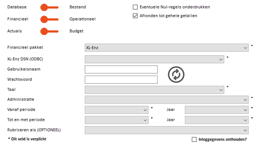The height and width of the screenshot is (144, 257).
Task: Click the Gebruikersnaam input field
Action: tap(121, 70)
